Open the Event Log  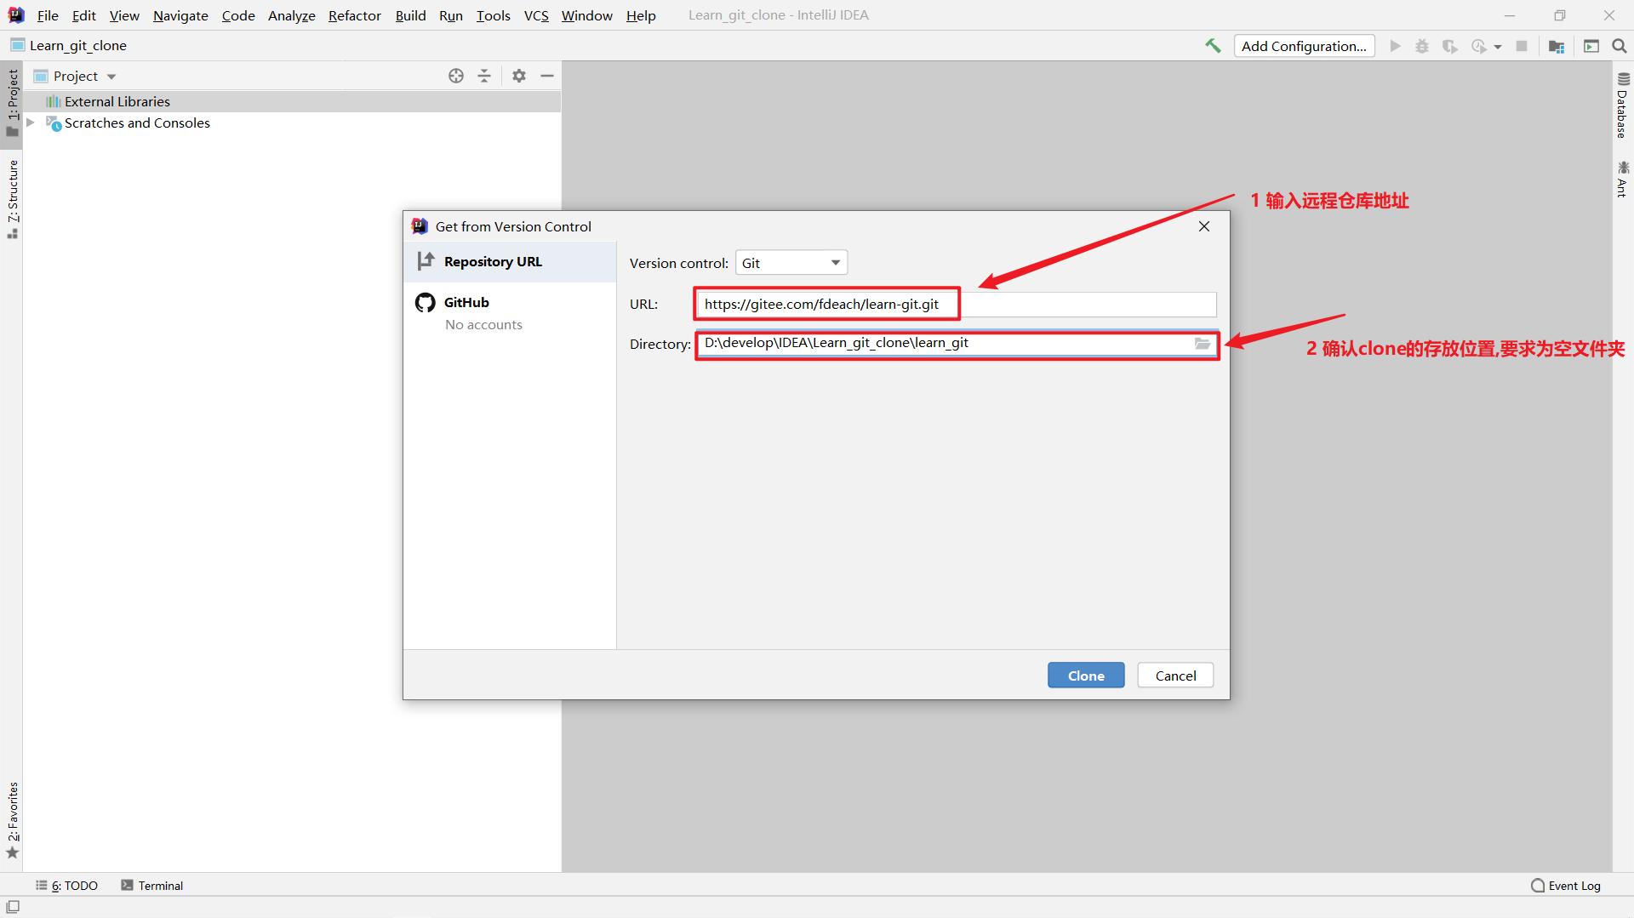click(x=1566, y=886)
